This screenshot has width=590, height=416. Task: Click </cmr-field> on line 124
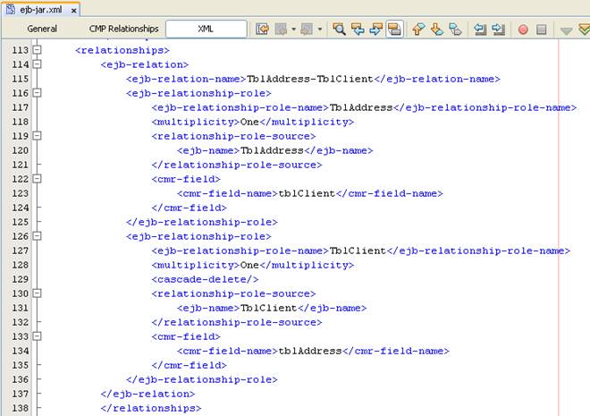coord(189,208)
